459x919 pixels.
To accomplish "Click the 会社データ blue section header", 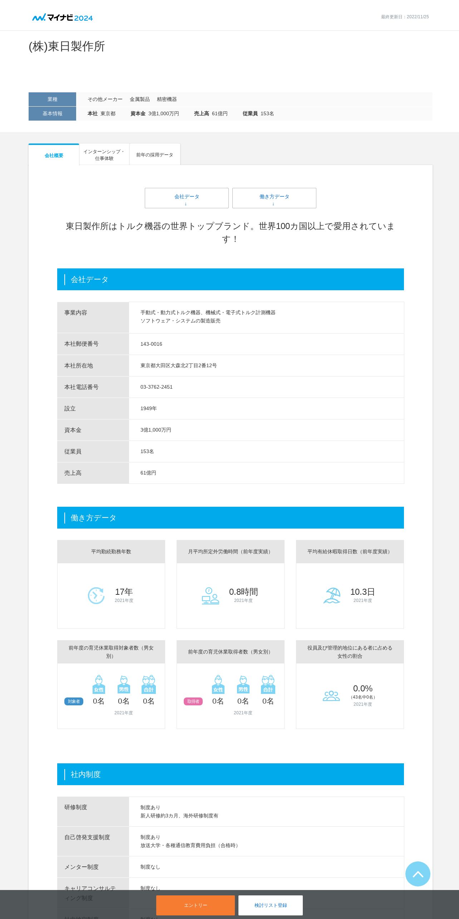I will [231, 279].
